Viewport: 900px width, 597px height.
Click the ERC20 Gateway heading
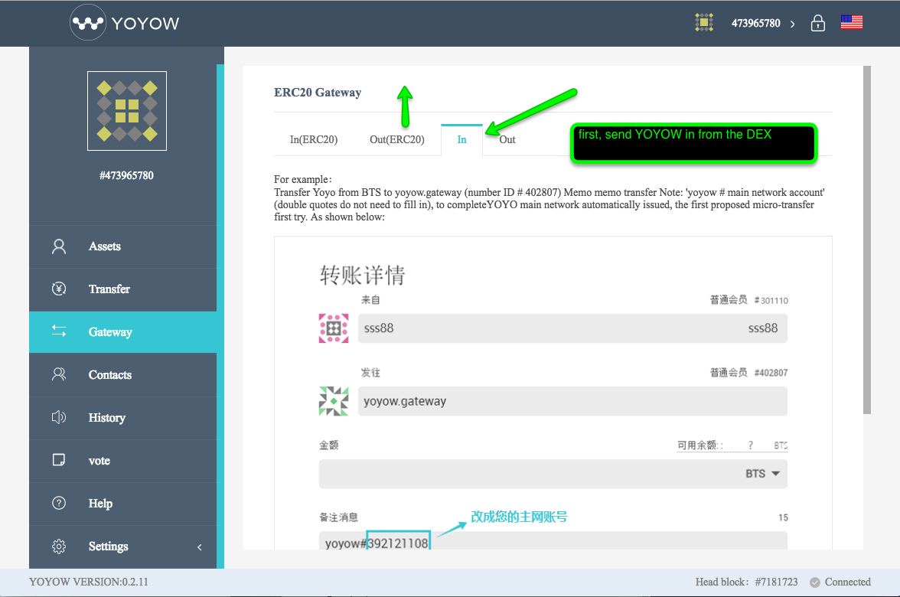click(x=318, y=93)
